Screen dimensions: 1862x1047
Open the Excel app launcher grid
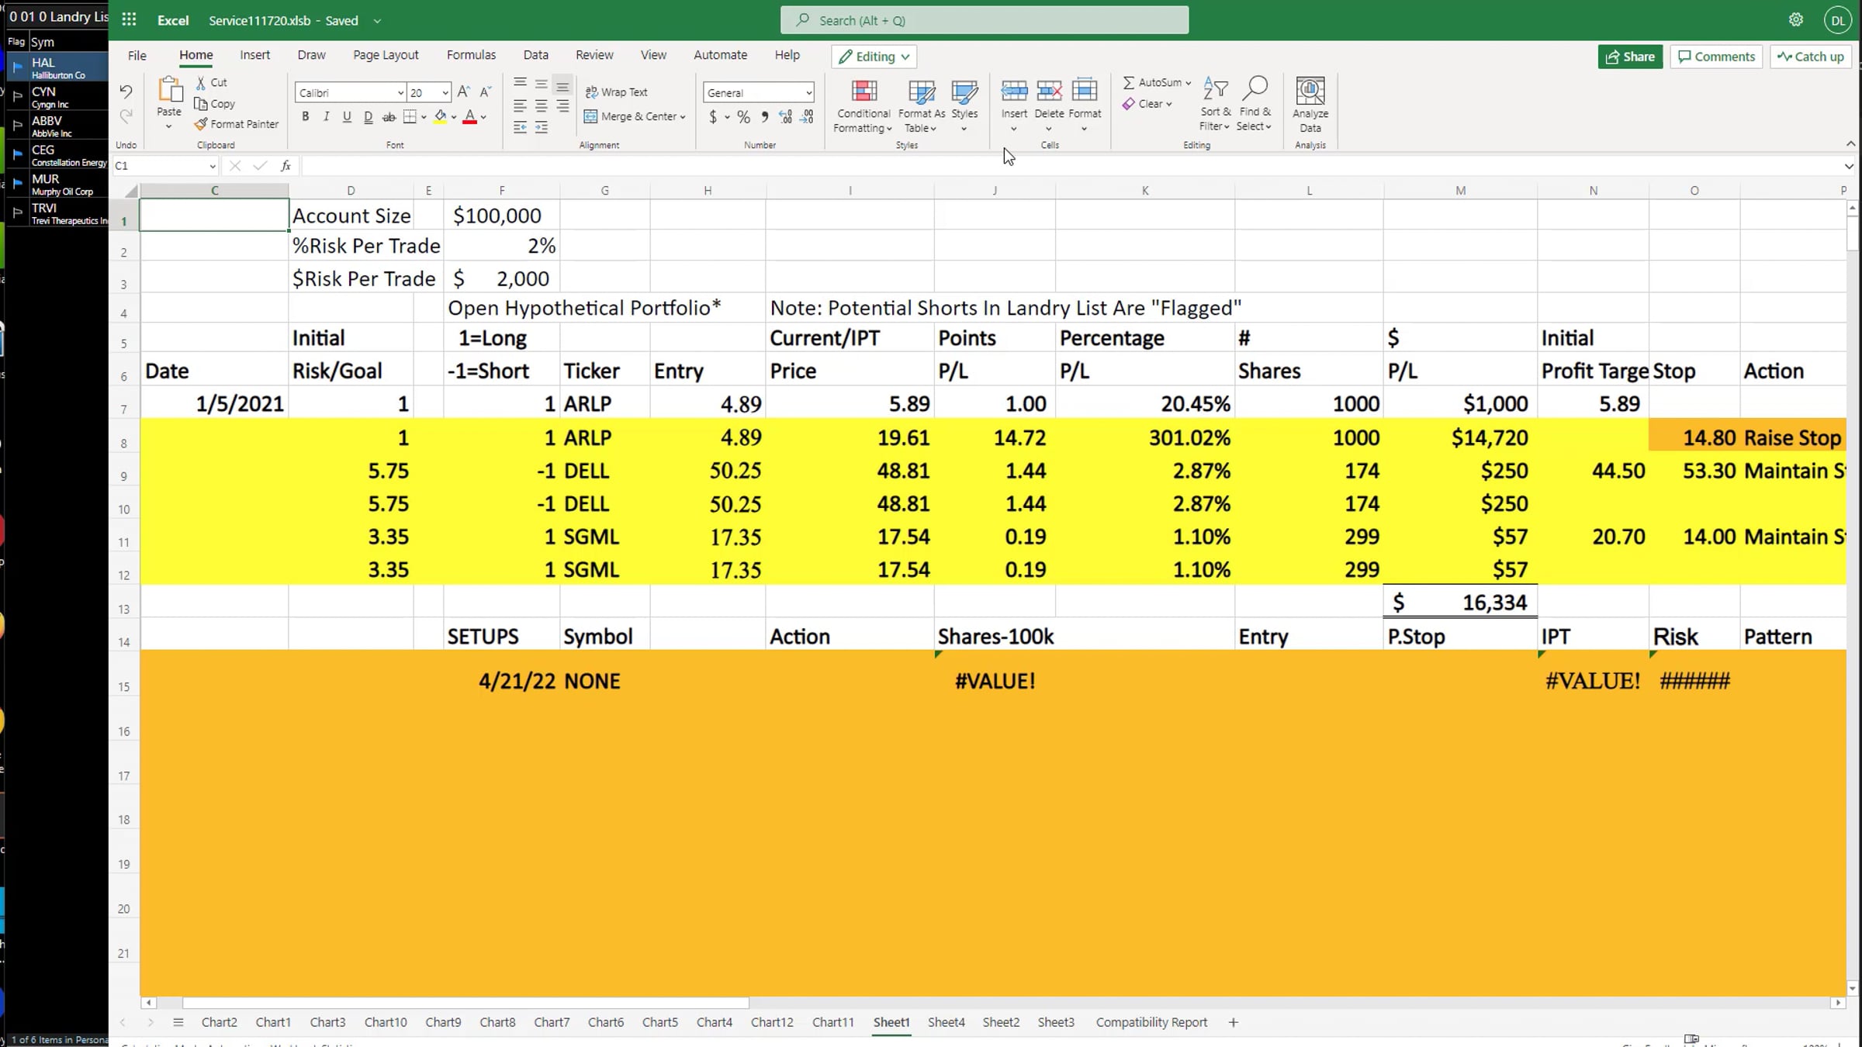pos(129,20)
